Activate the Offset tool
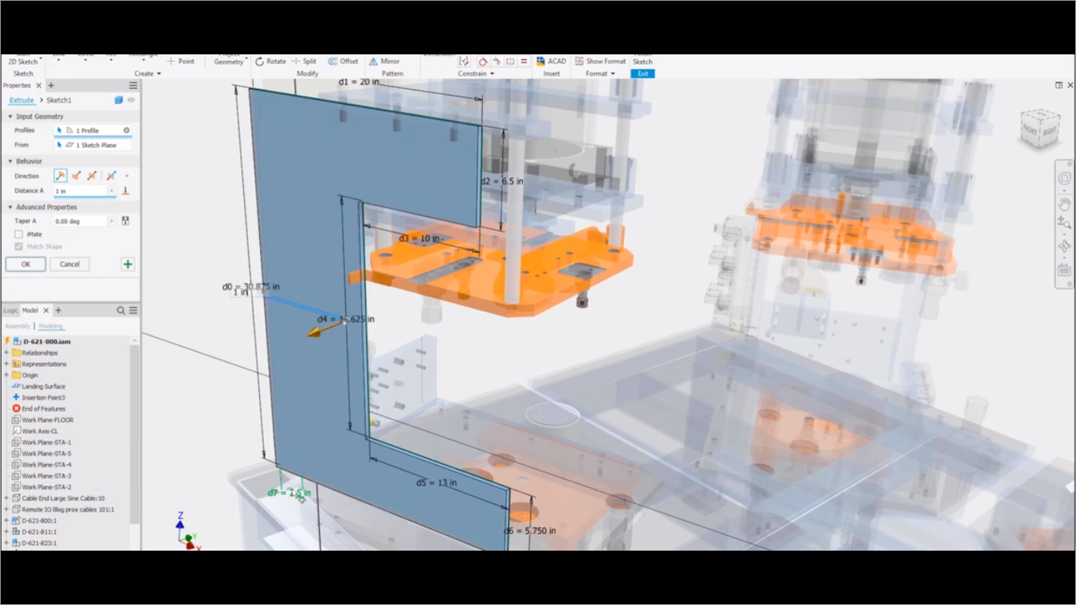Image resolution: width=1076 pixels, height=605 pixels. 343,61
